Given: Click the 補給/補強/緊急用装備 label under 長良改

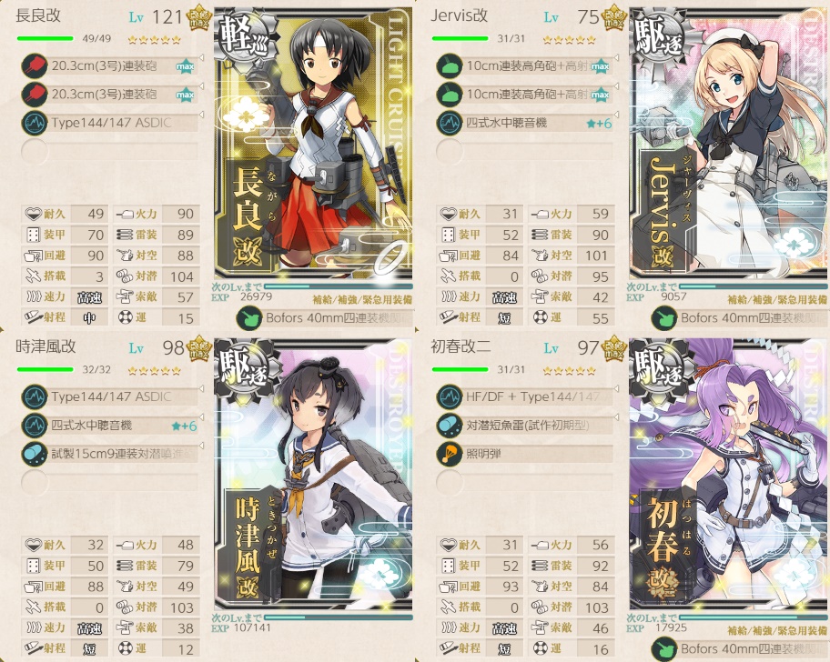Looking at the screenshot, I should 362,300.
